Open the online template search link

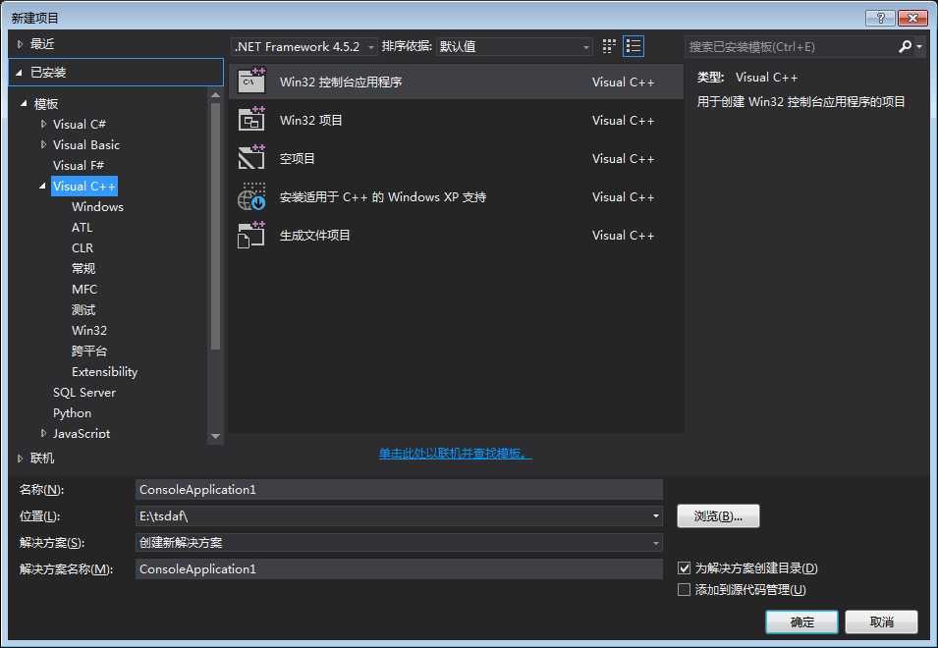pos(455,454)
